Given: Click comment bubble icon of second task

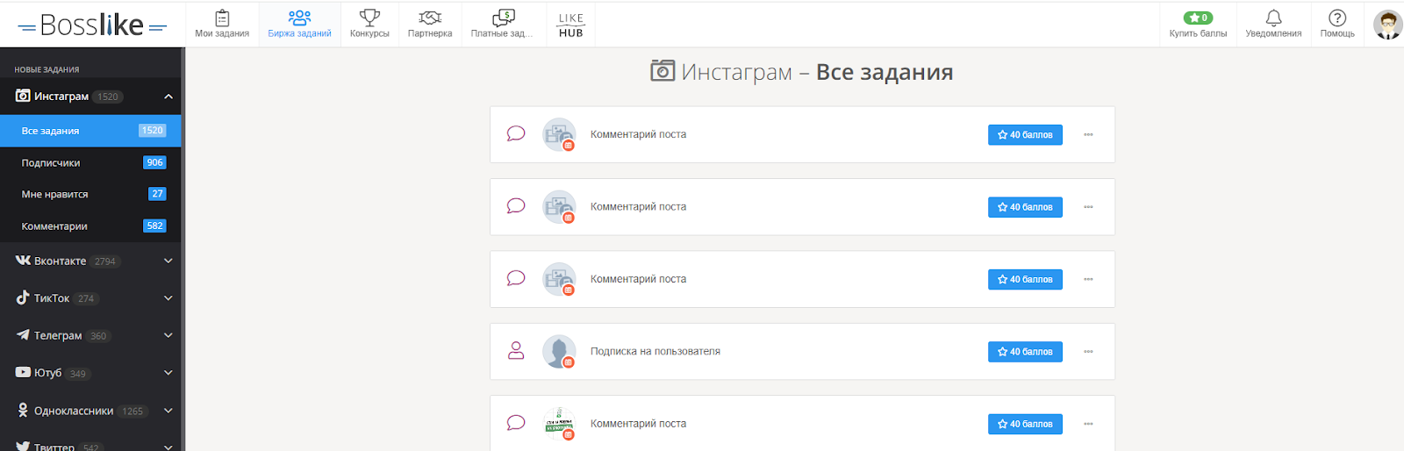Looking at the screenshot, I should pos(516,206).
